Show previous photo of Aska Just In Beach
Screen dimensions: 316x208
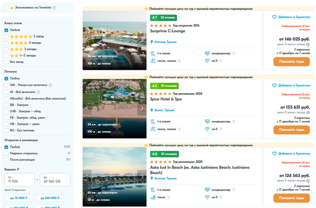87,176
